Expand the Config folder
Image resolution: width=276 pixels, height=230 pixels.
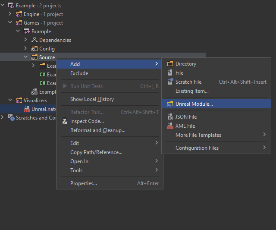(26, 49)
